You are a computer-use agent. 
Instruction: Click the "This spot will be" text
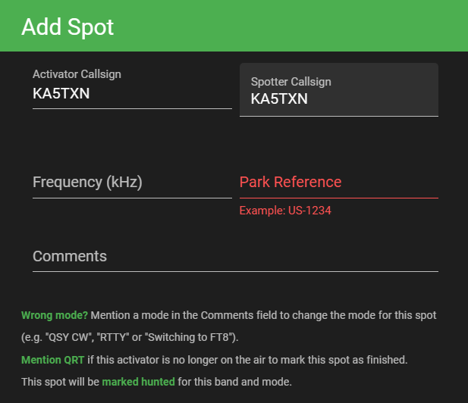click(60, 381)
